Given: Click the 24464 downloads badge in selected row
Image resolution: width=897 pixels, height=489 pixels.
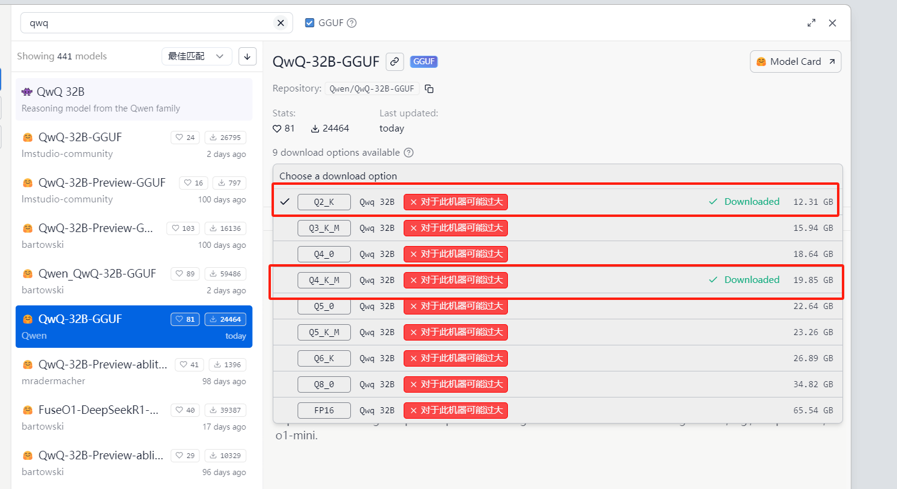Looking at the screenshot, I should click(x=225, y=319).
